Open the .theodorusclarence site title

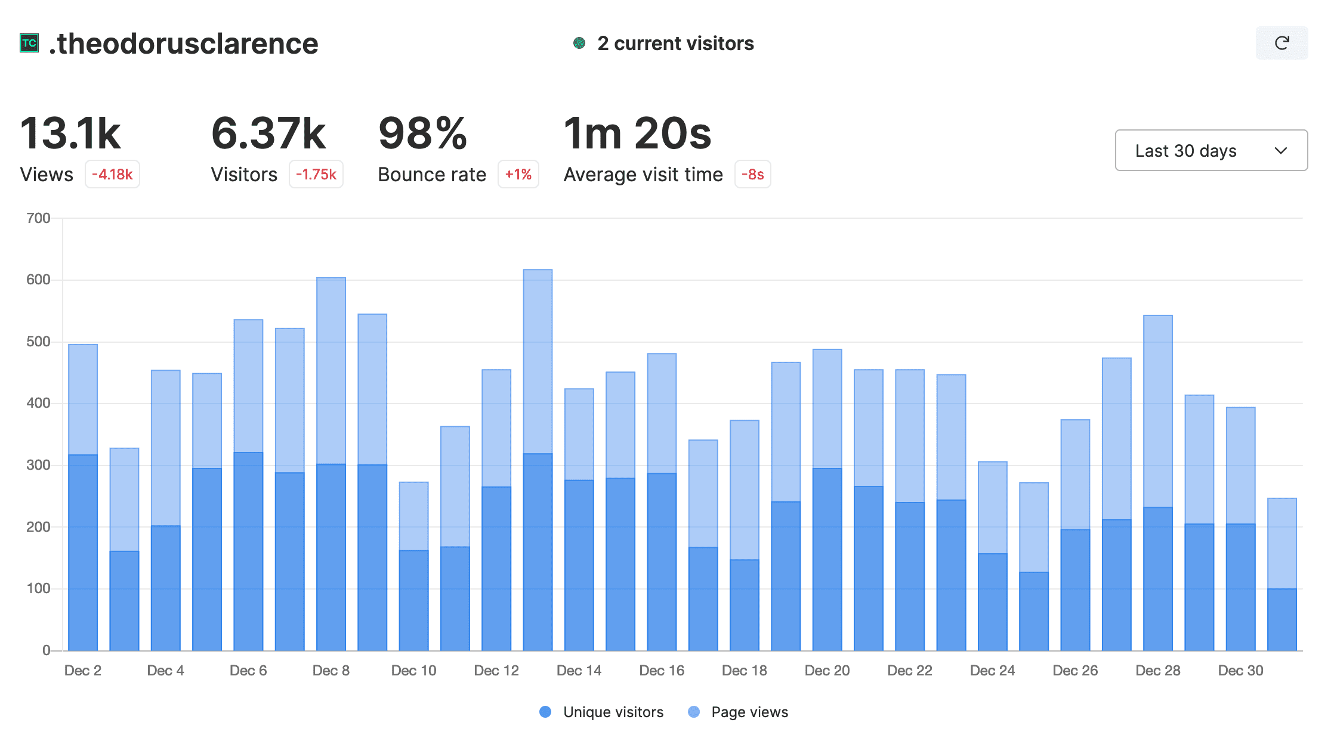coord(184,44)
